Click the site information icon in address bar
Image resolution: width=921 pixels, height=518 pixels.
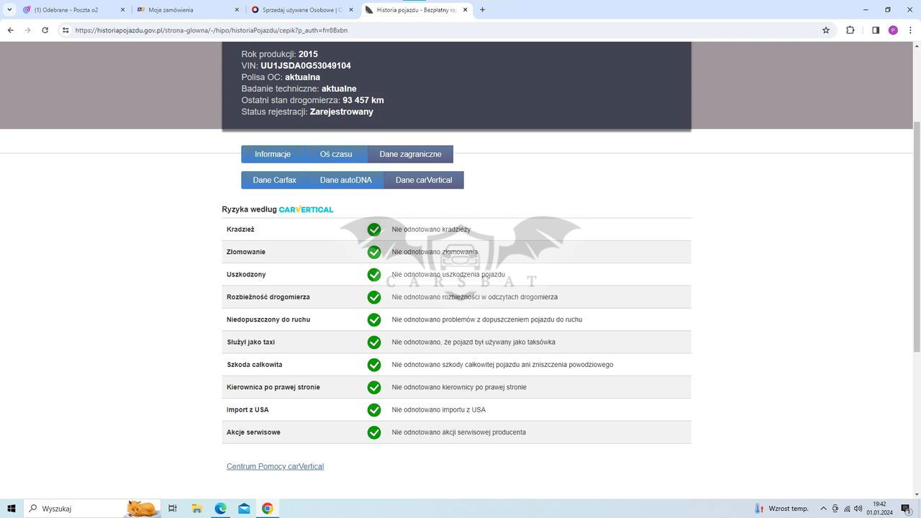pos(65,30)
